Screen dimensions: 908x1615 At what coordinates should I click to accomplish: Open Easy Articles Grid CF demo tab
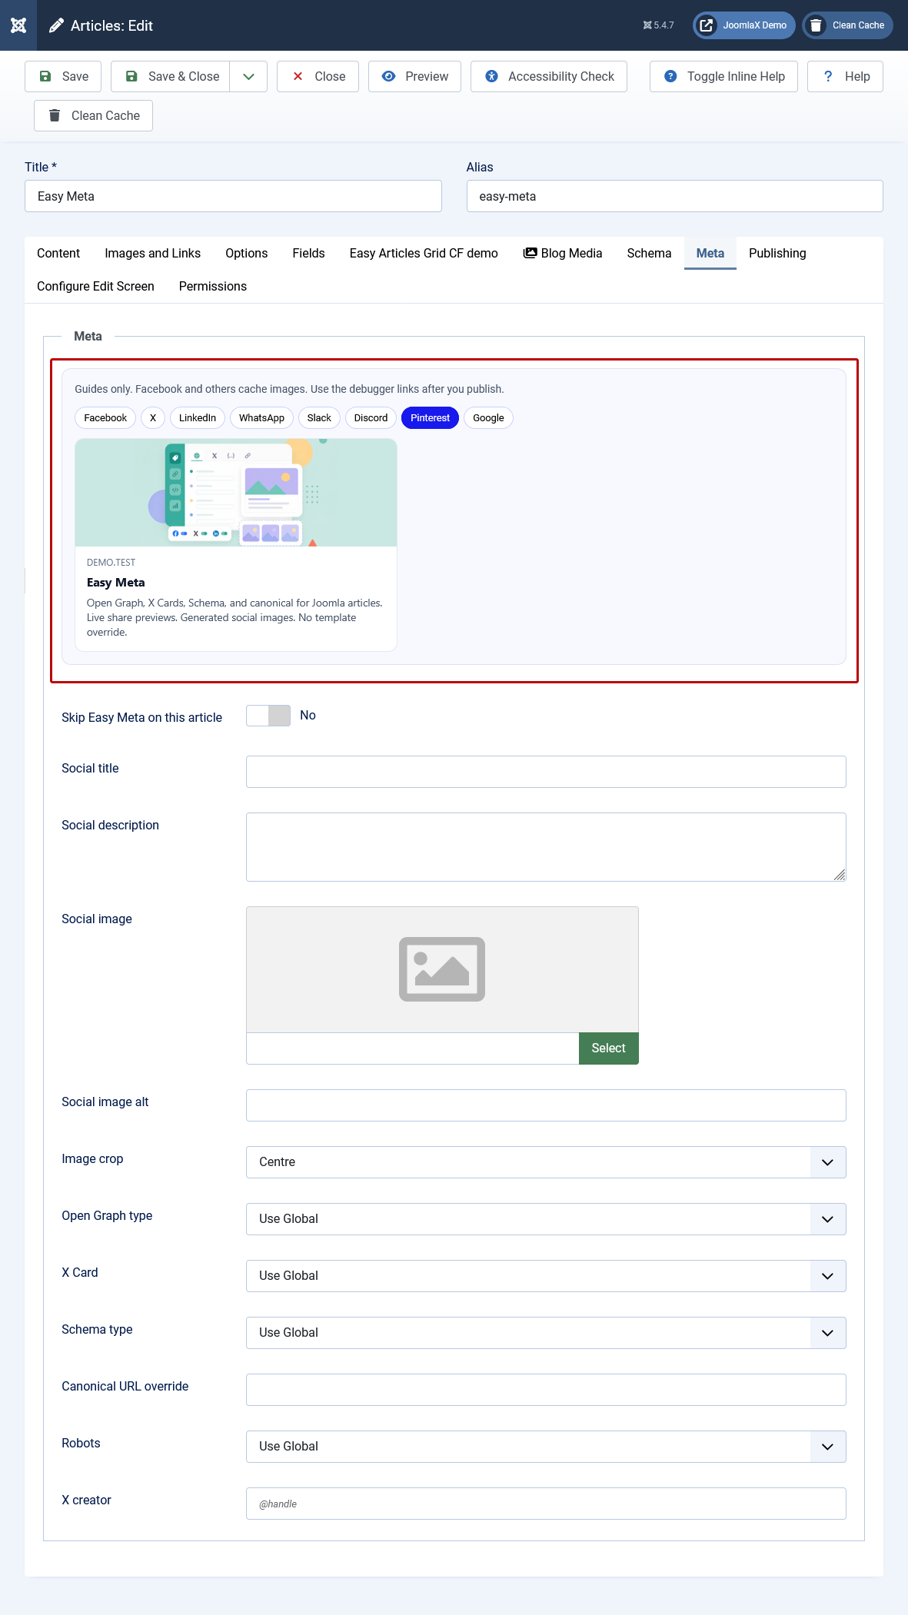point(424,254)
